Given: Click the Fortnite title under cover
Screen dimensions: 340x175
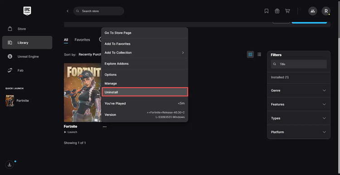Looking at the screenshot, I should [70, 126].
